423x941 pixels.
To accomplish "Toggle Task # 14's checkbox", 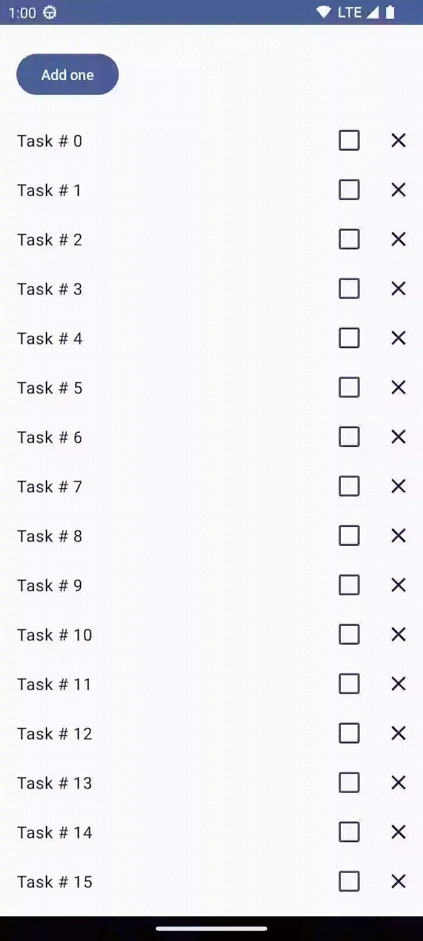I will (x=349, y=832).
